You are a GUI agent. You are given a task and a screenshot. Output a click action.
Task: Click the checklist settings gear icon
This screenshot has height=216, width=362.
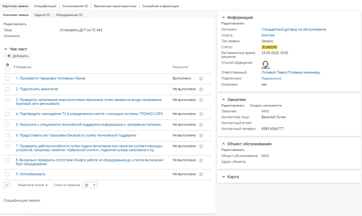(8, 65)
